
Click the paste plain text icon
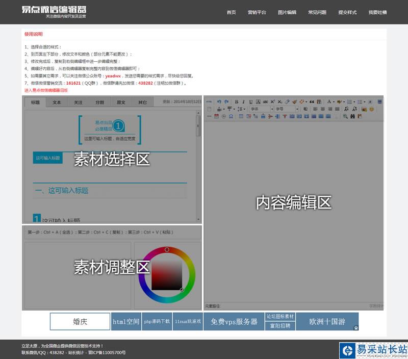pos(319,101)
